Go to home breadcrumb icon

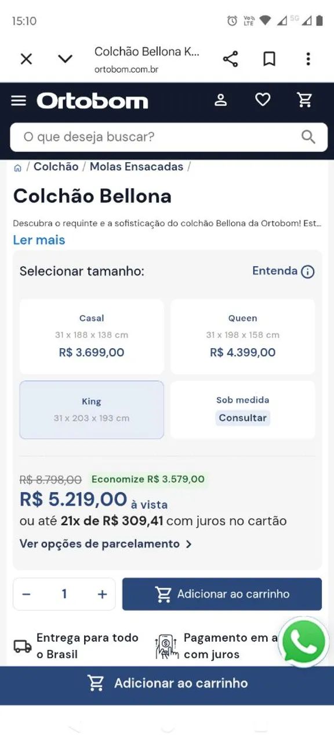pyautogui.click(x=17, y=168)
